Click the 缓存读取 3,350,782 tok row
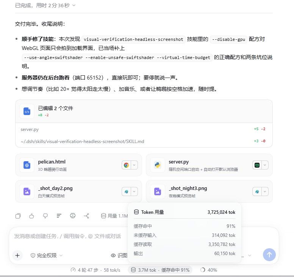 185,244
